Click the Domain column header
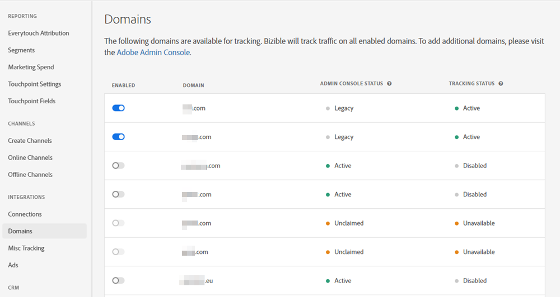Image resolution: width=560 pixels, height=297 pixels. [193, 85]
